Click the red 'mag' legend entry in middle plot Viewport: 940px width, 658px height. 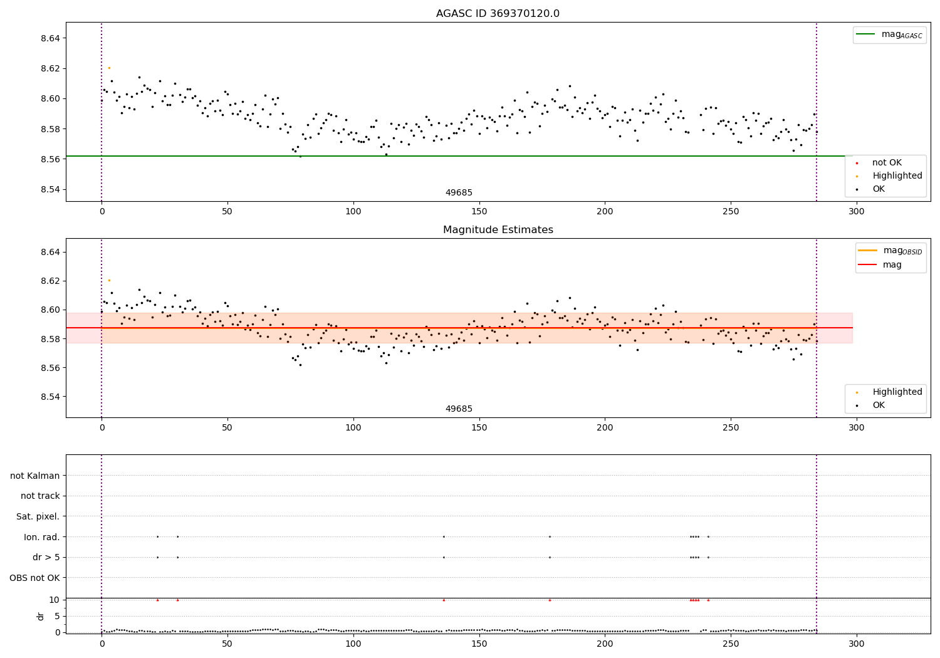click(880, 265)
